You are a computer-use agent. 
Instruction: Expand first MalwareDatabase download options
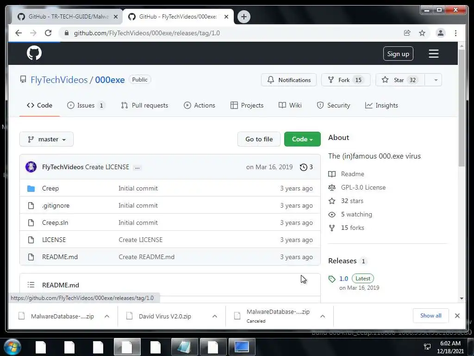click(x=107, y=316)
